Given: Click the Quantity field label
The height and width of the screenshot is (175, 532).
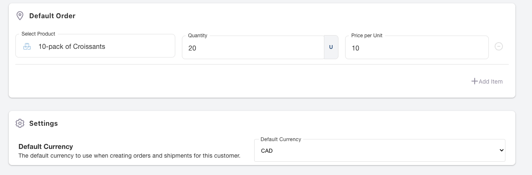Looking at the screenshot, I should tap(197, 36).
